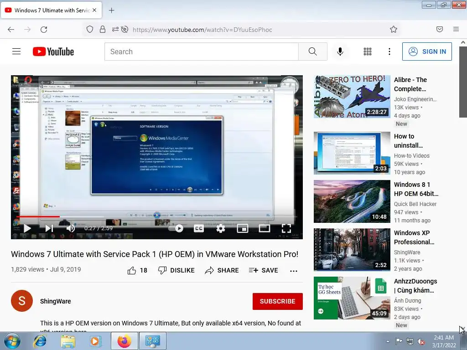467x350 pixels.
Task: Open 'Windows XP Professional...' video title
Action: [414, 237]
